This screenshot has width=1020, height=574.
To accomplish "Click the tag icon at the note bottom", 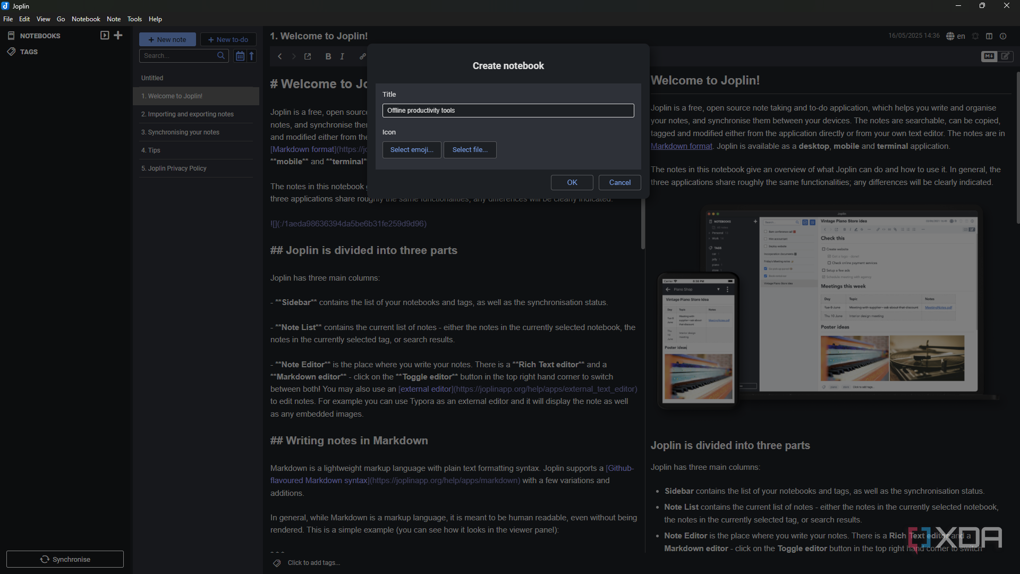I will click(277, 563).
